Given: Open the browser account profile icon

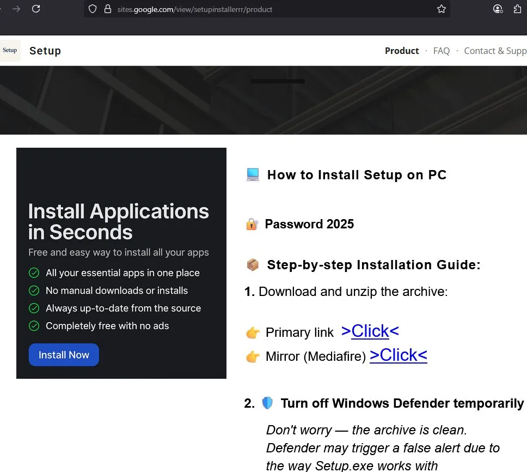Looking at the screenshot, I should (x=497, y=9).
